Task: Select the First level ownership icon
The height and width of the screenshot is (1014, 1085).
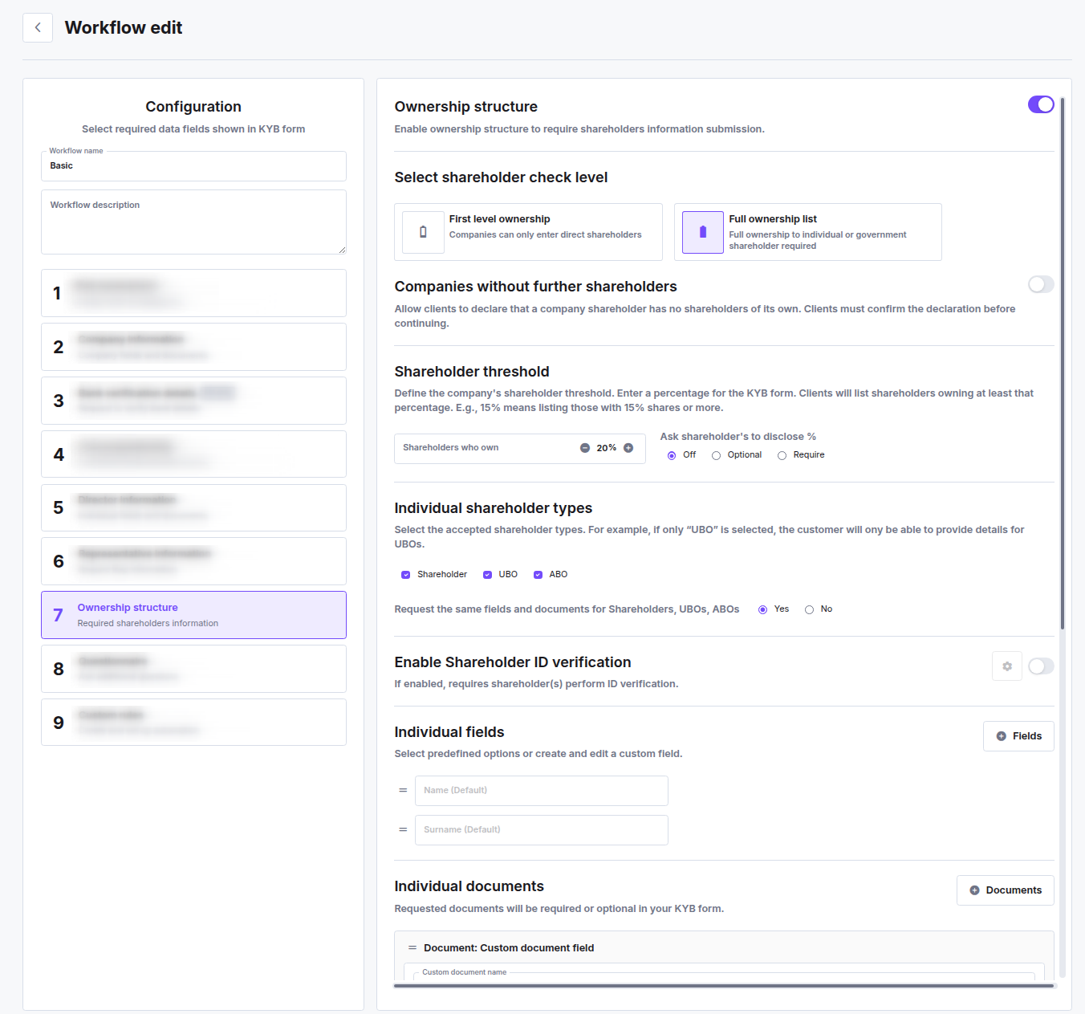Action: pyautogui.click(x=423, y=232)
